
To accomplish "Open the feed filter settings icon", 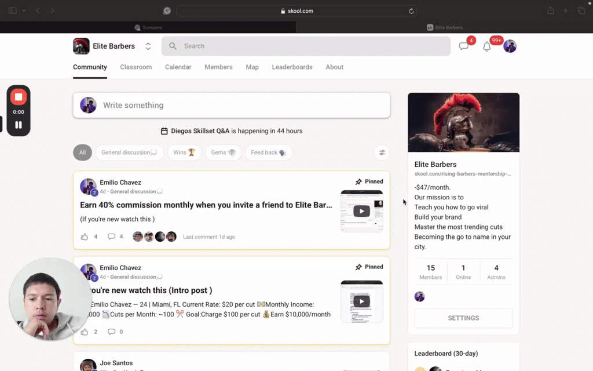I will (x=382, y=152).
